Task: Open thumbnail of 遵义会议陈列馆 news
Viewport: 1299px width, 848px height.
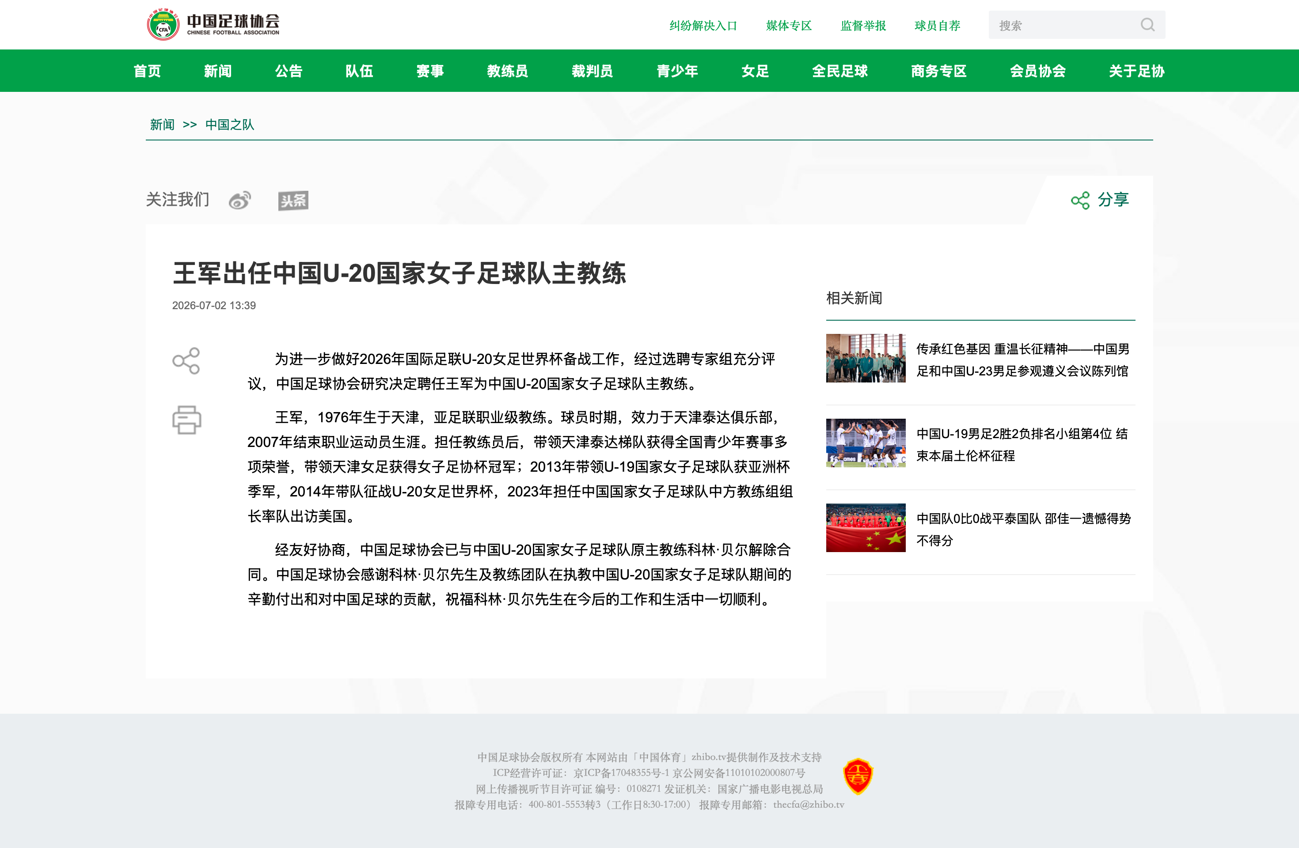Action: 866,358
